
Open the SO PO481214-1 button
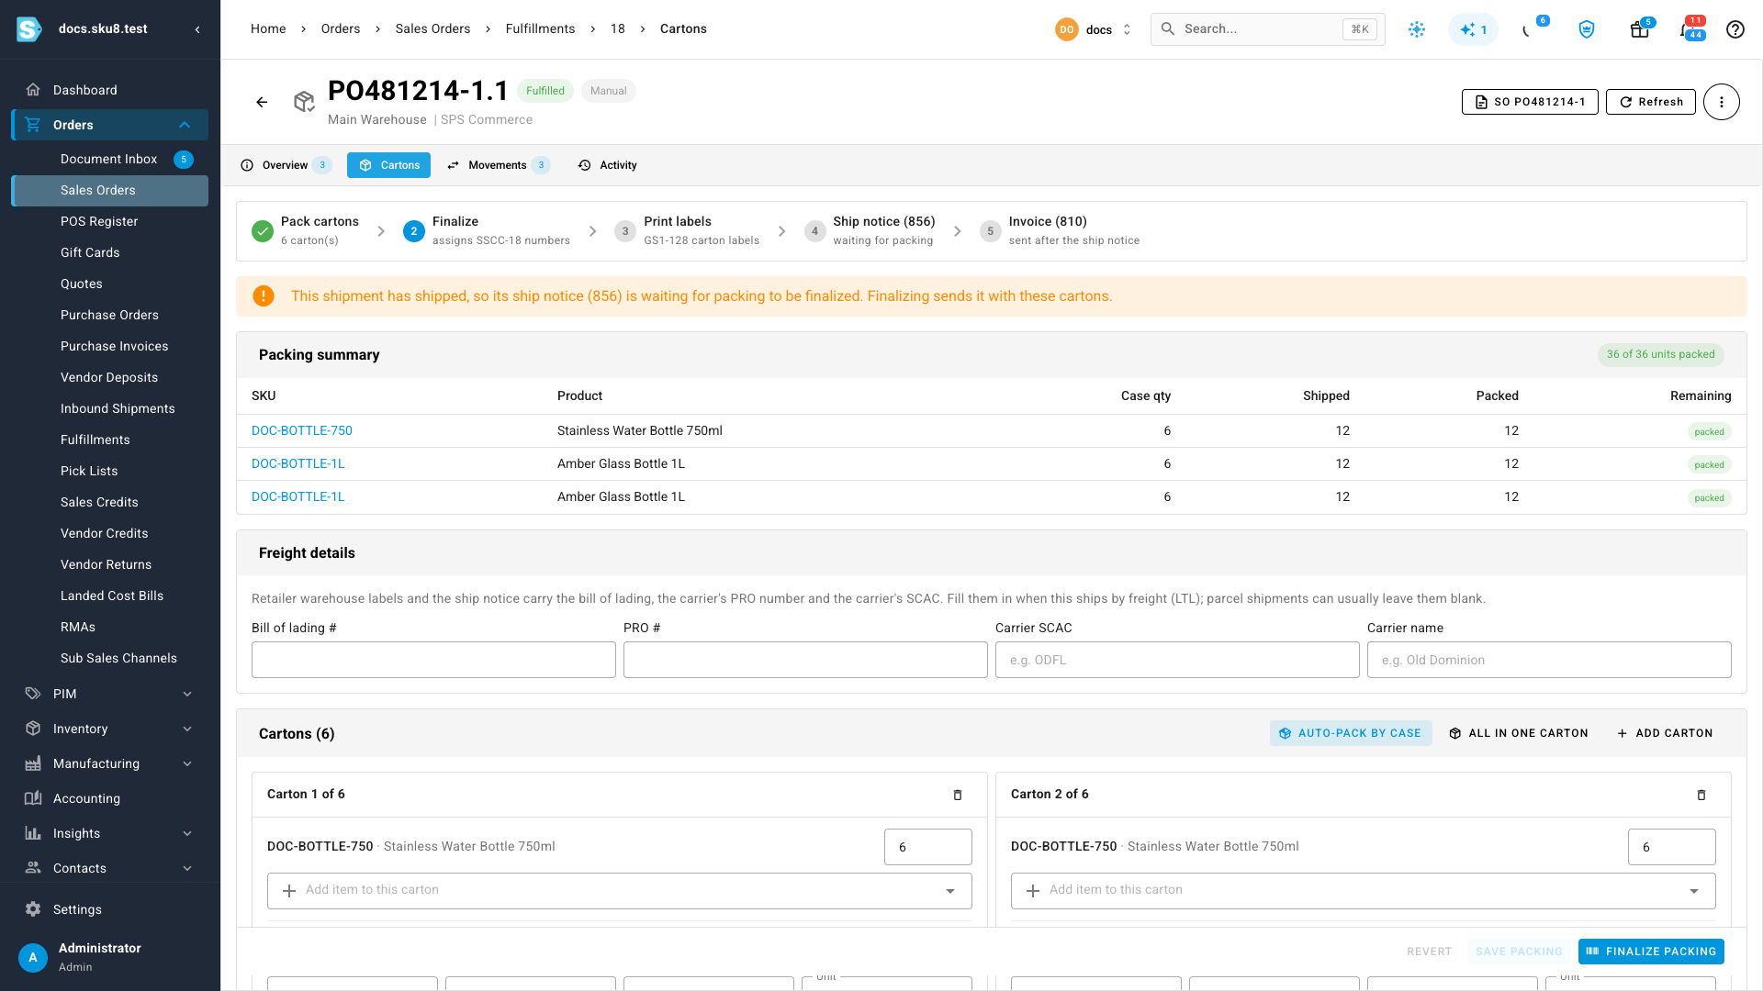pyautogui.click(x=1530, y=102)
